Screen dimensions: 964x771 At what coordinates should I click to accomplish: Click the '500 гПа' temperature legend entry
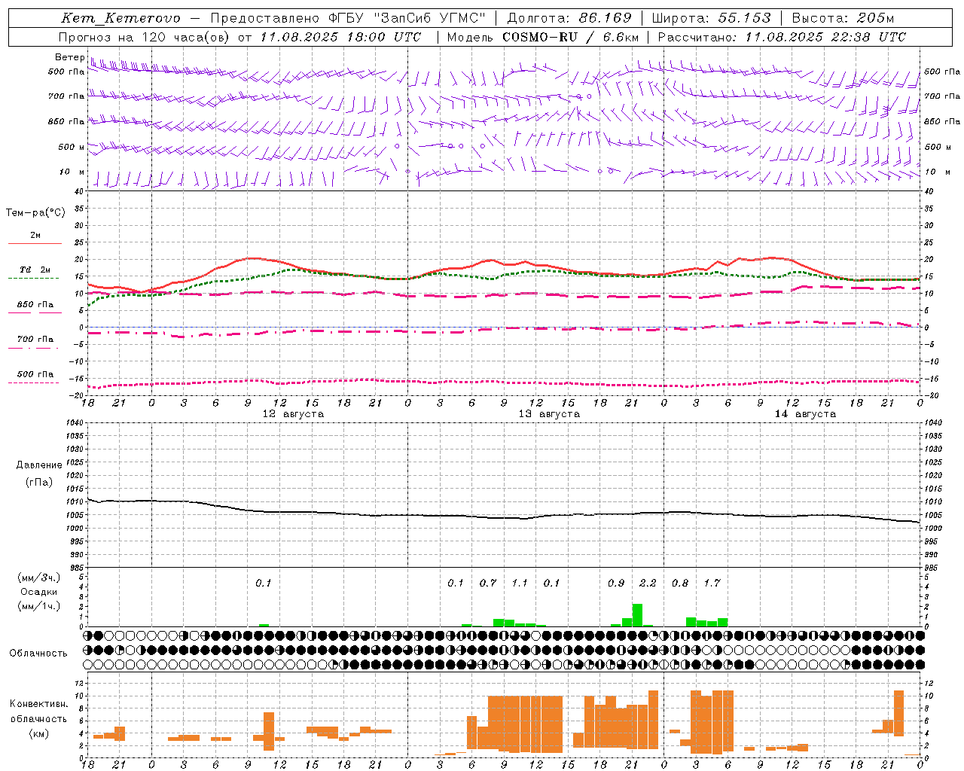[x=35, y=374]
